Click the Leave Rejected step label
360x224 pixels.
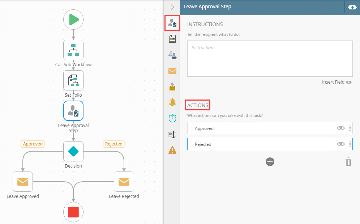point(124,196)
